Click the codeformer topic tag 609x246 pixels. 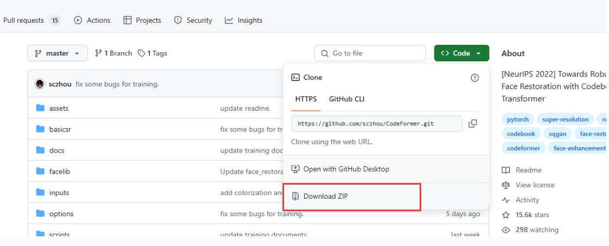point(524,148)
